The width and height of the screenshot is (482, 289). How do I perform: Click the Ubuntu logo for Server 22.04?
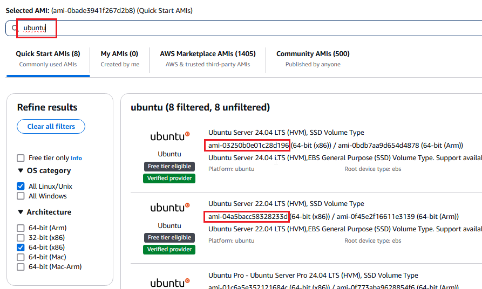169,208
